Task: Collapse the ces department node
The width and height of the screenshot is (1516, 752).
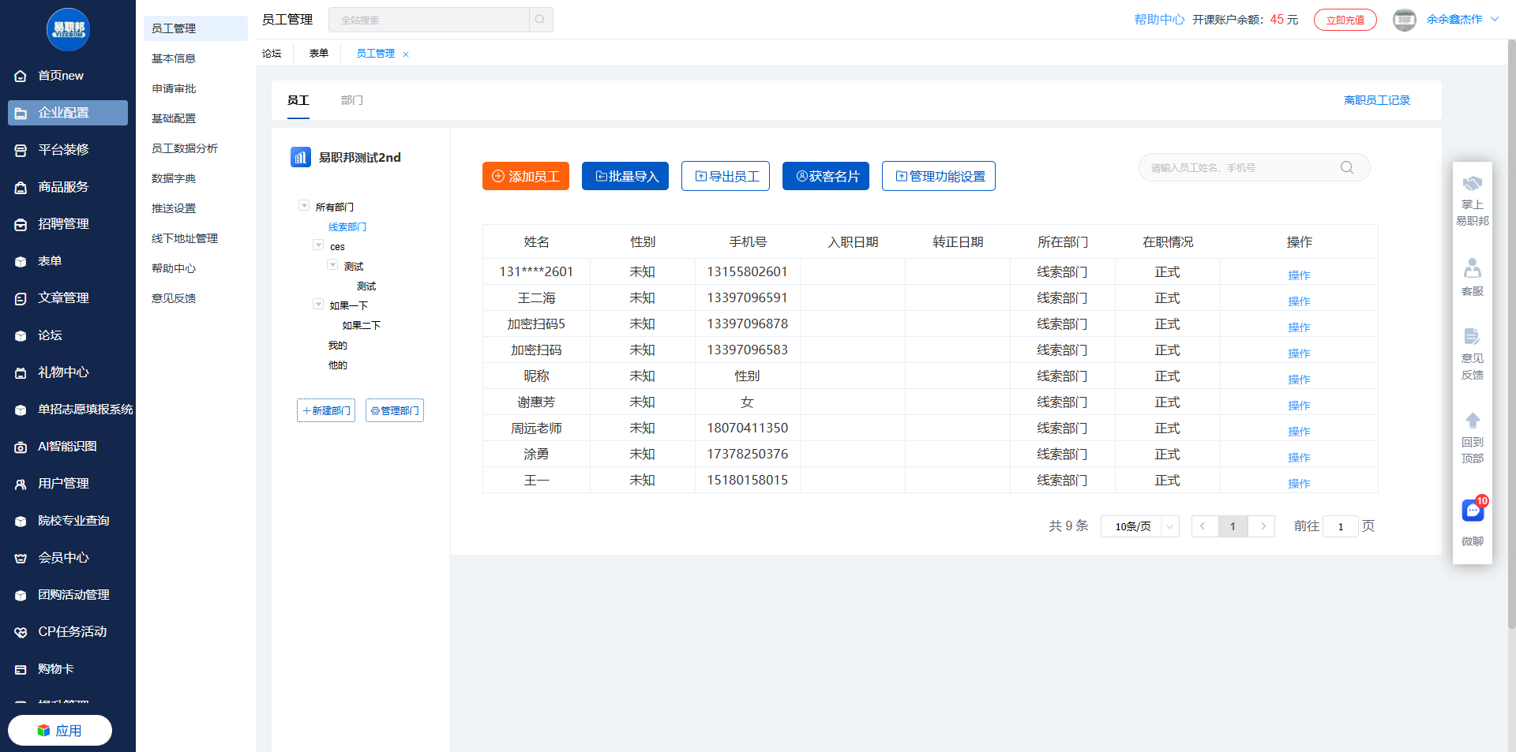Action: coord(318,245)
